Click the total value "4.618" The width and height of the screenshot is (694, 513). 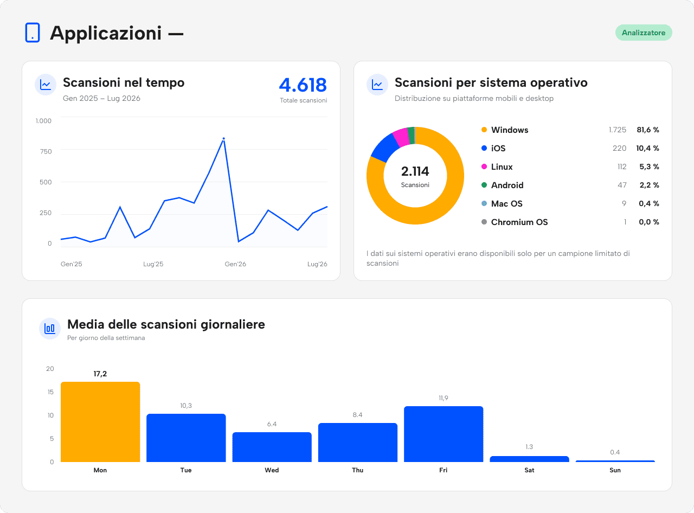(x=303, y=85)
